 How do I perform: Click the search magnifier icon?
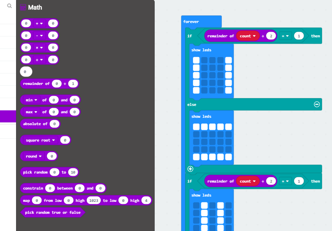(x=9, y=6)
